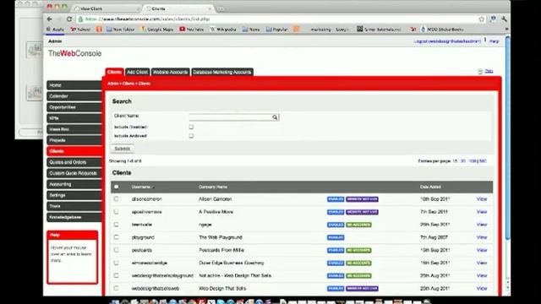Click the '7th Aug 2007' date cell
Screen dimensions: 541x304
click(x=434, y=237)
